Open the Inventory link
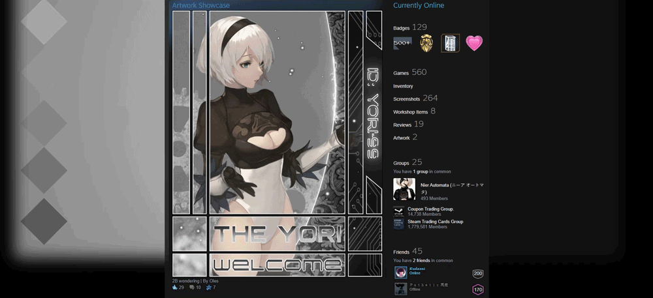 pos(403,86)
